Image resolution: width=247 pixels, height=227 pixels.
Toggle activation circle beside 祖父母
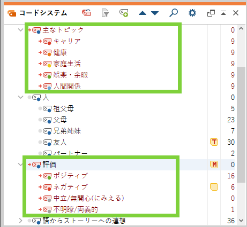(x=40, y=108)
